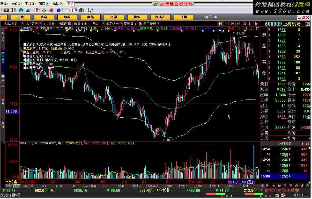Viewport: 312px width, 199px height.
Task: Click the 选择指标 toolbar item
Action: coord(80,24)
